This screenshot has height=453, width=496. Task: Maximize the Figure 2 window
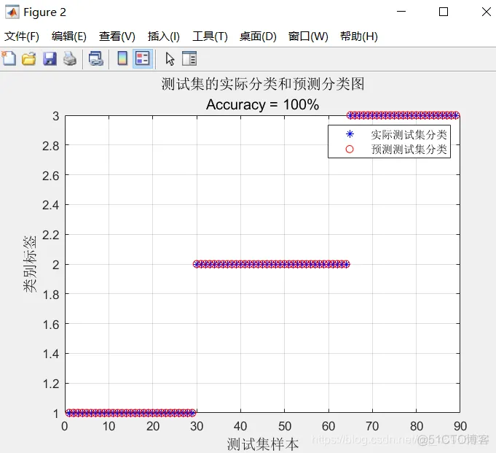point(444,12)
